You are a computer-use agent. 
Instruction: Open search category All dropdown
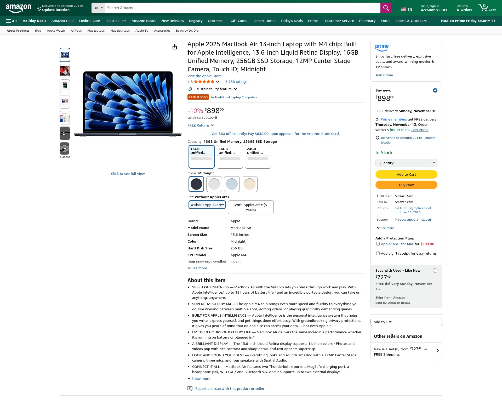click(x=98, y=8)
